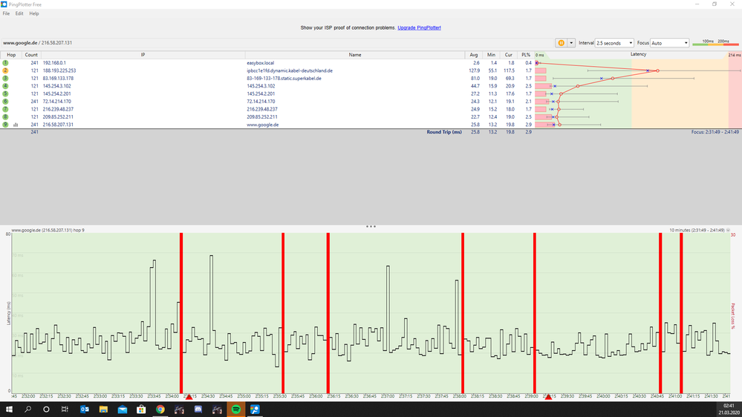Select hop 8 circle icon

coord(5,116)
